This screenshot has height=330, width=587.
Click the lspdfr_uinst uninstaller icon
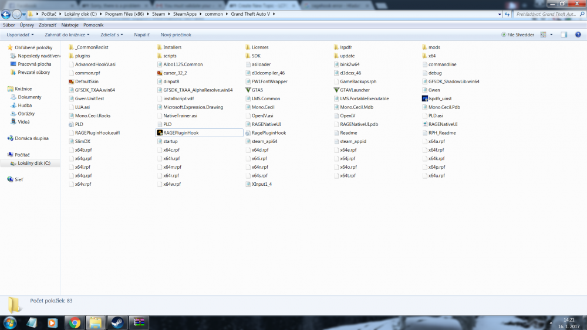tap(424, 98)
